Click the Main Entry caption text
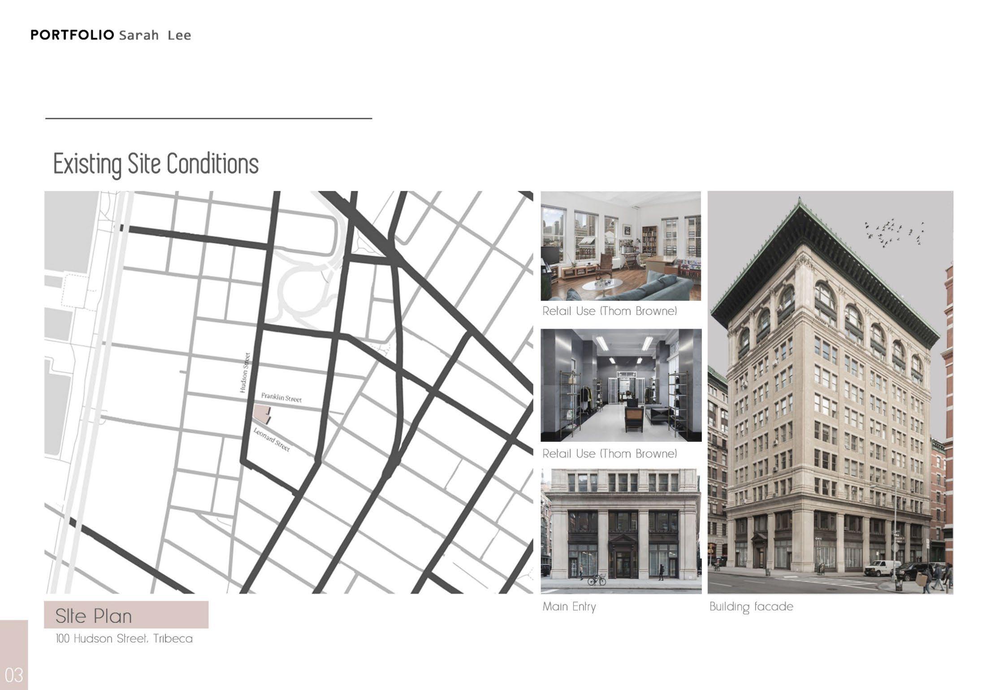Viewport: 982px width, 690px height. click(569, 607)
